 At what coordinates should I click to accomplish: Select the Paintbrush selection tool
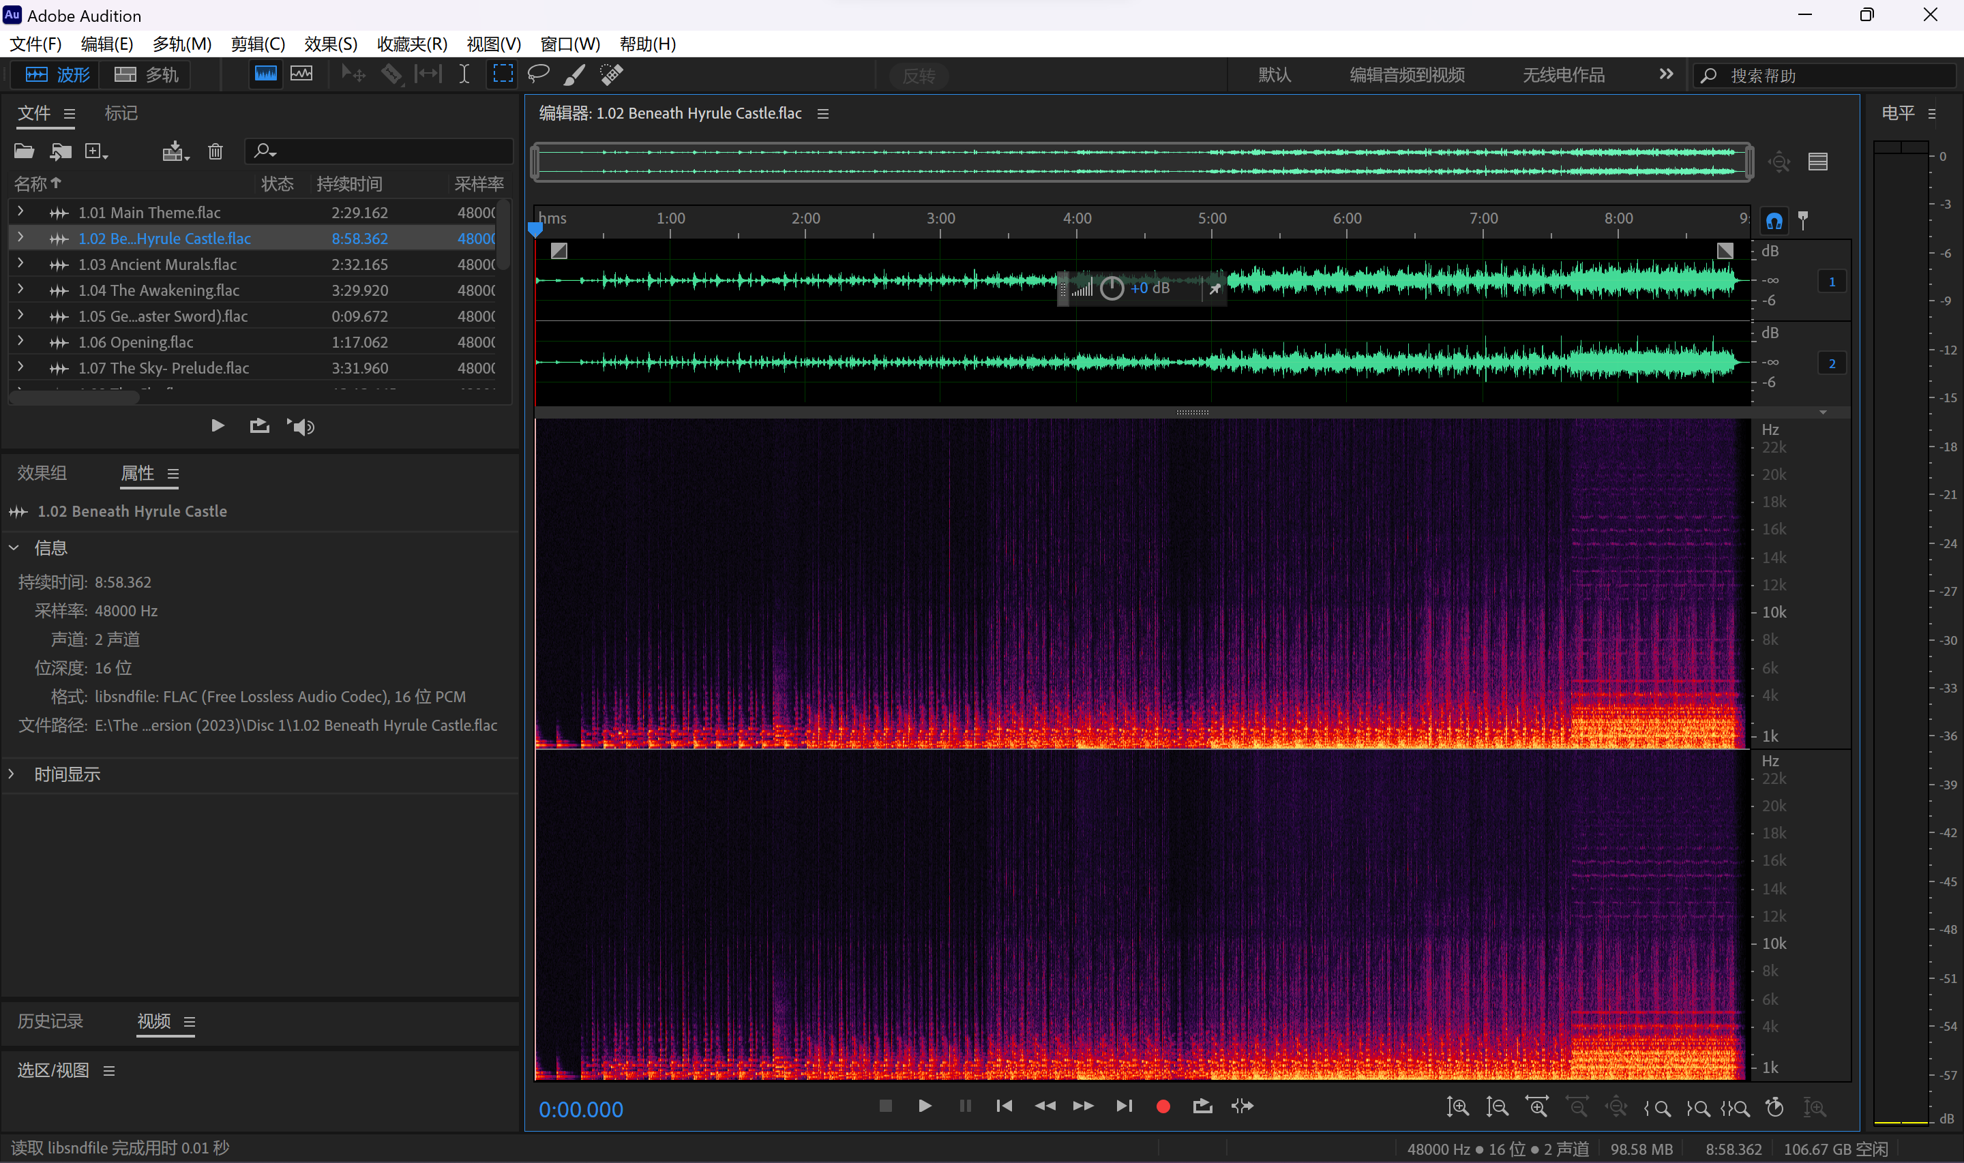pos(574,74)
